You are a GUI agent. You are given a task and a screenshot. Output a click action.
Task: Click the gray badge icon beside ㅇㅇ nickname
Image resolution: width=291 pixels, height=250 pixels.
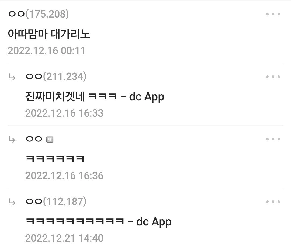50,140
